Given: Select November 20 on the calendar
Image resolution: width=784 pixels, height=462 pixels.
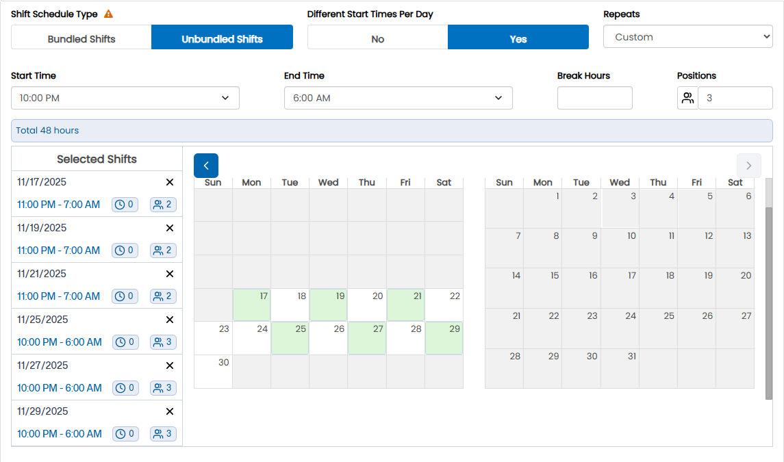Looking at the screenshot, I should point(367,305).
